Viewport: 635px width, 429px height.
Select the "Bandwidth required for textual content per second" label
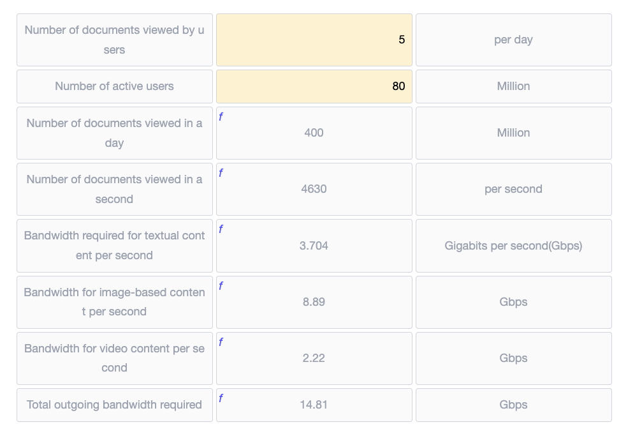(x=115, y=246)
